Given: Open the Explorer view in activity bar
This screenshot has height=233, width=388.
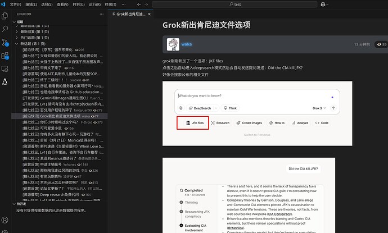Looking at the screenshot, I should pos(4,16).
